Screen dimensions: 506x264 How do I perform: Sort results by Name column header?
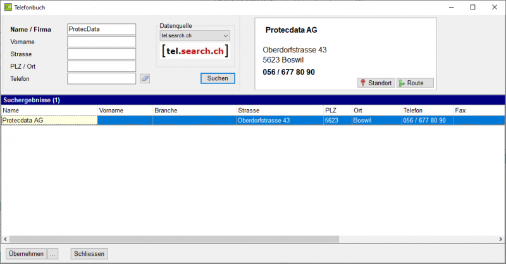49,111
